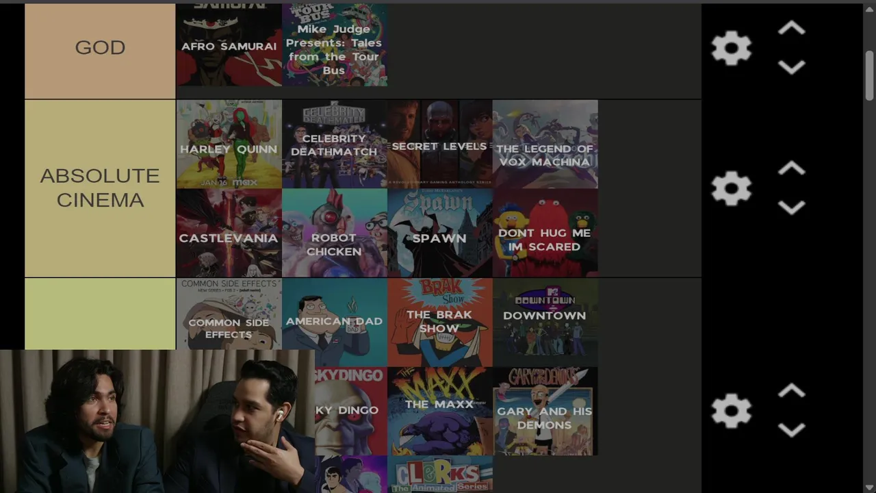
Task: Click Mike Judge Presents Tales from Tour Bus tile
Action: [335, 45]
